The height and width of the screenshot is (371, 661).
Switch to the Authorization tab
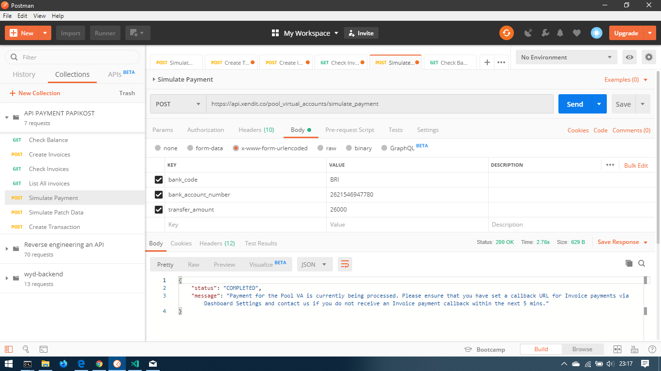[x=206, y=130]
